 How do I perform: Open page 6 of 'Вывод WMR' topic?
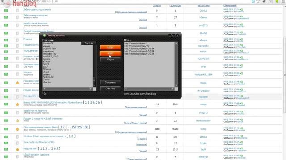click(x=99, y=102)
